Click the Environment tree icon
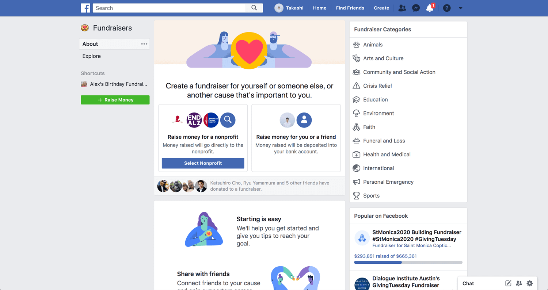The height and width of the screenshot is (290, 548). [356, 113]
